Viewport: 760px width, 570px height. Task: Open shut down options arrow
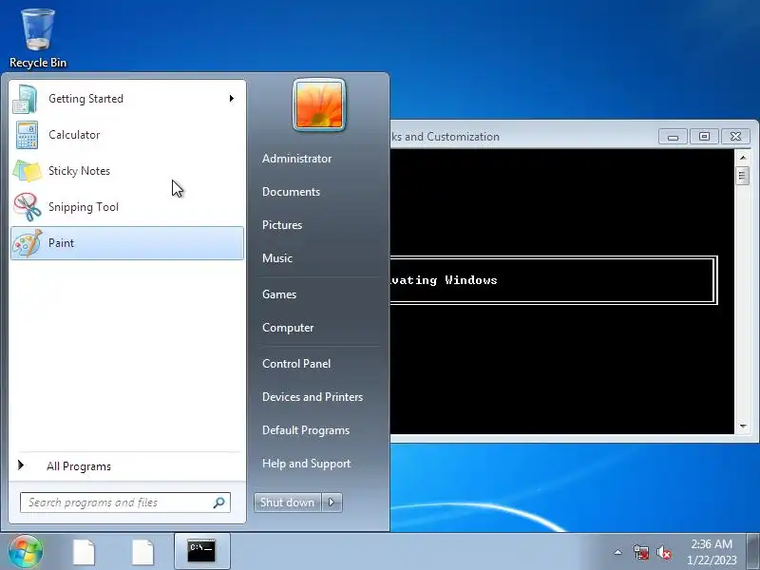point(332,503)
